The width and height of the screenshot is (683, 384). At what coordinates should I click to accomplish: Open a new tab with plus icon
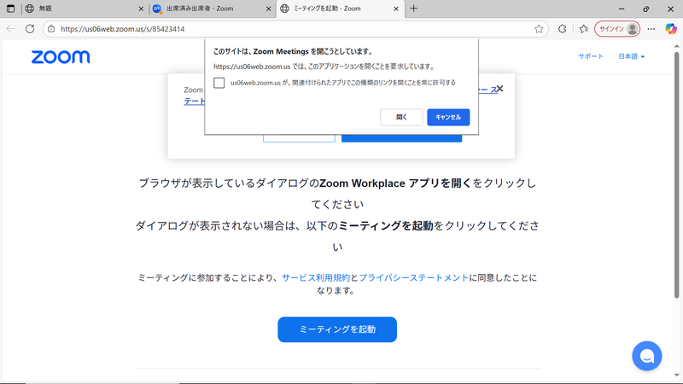(414, 9)
